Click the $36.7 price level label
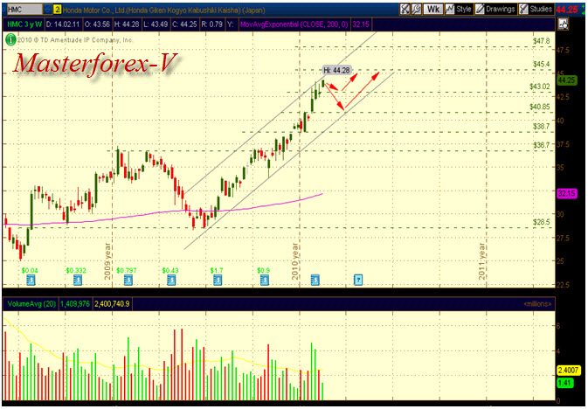The height and width of the screenshot is (409, 588). click(541, 144)
